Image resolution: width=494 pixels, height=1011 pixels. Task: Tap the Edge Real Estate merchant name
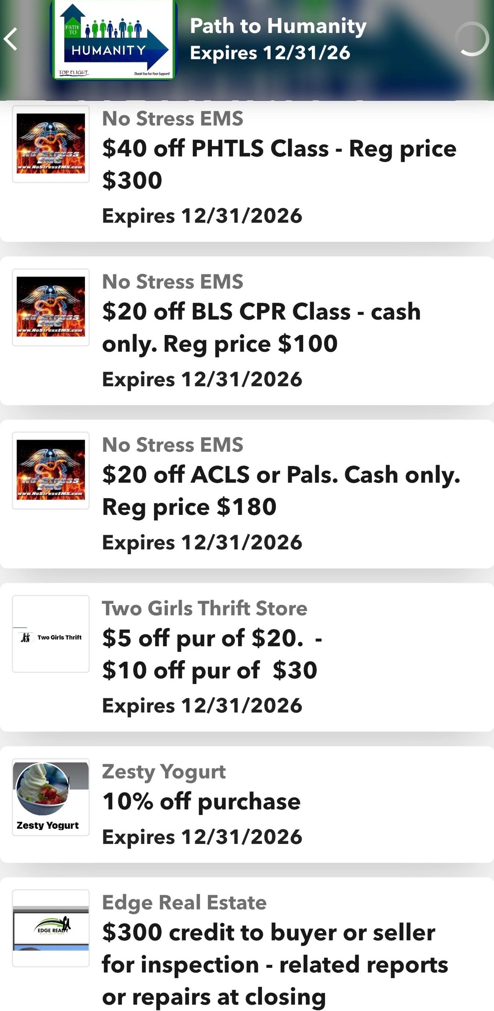(x=184, y=902)
